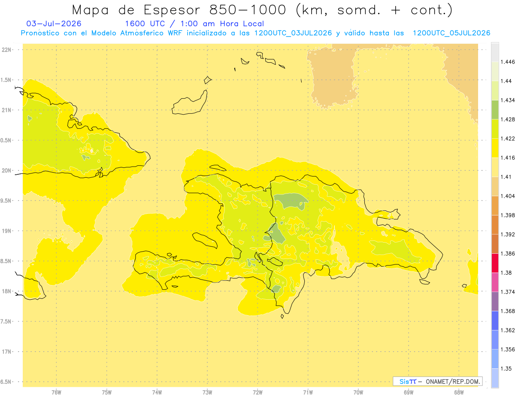
Task: Click the legend value 1.404
Action: point(508,196)
